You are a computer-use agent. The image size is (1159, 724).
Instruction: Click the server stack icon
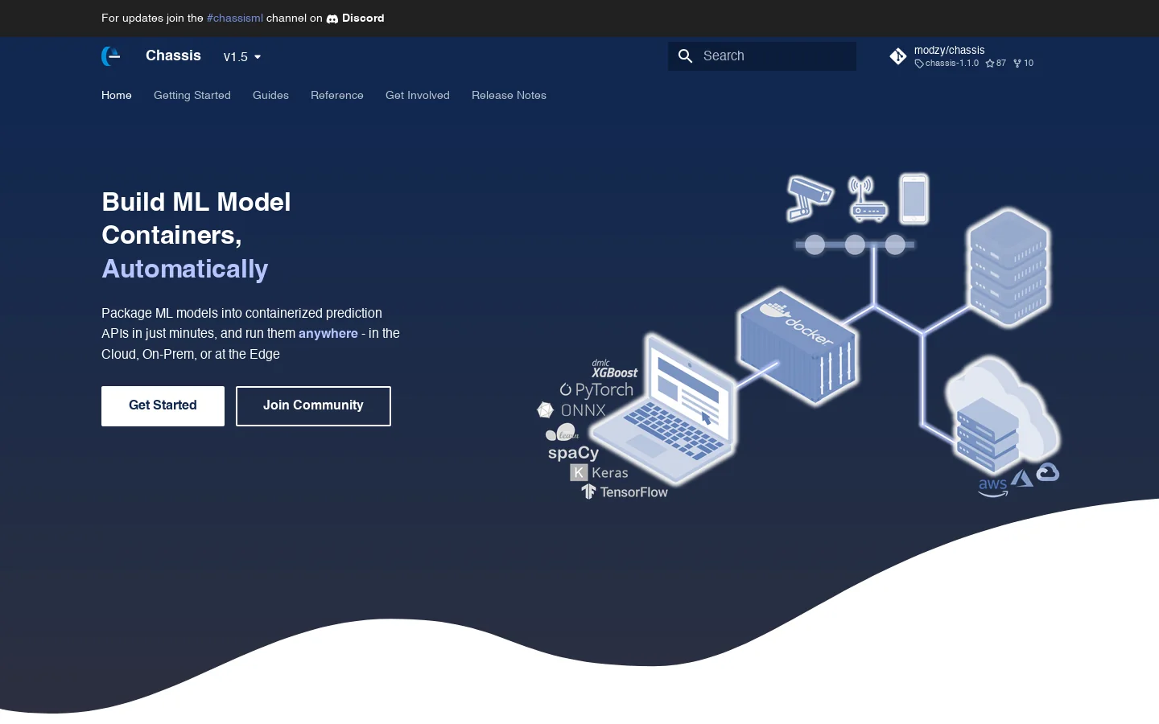click(1008, 267)
